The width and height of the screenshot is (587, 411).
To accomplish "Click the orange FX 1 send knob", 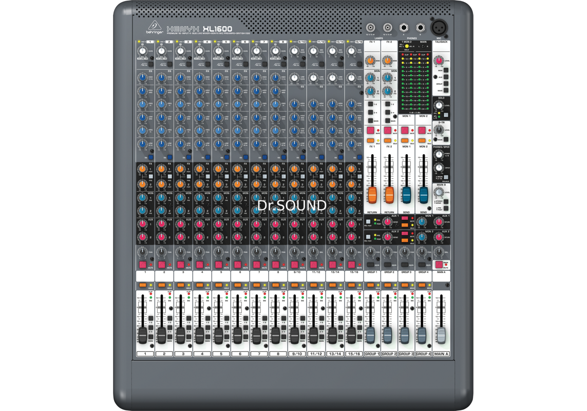I will coord(370,60).
